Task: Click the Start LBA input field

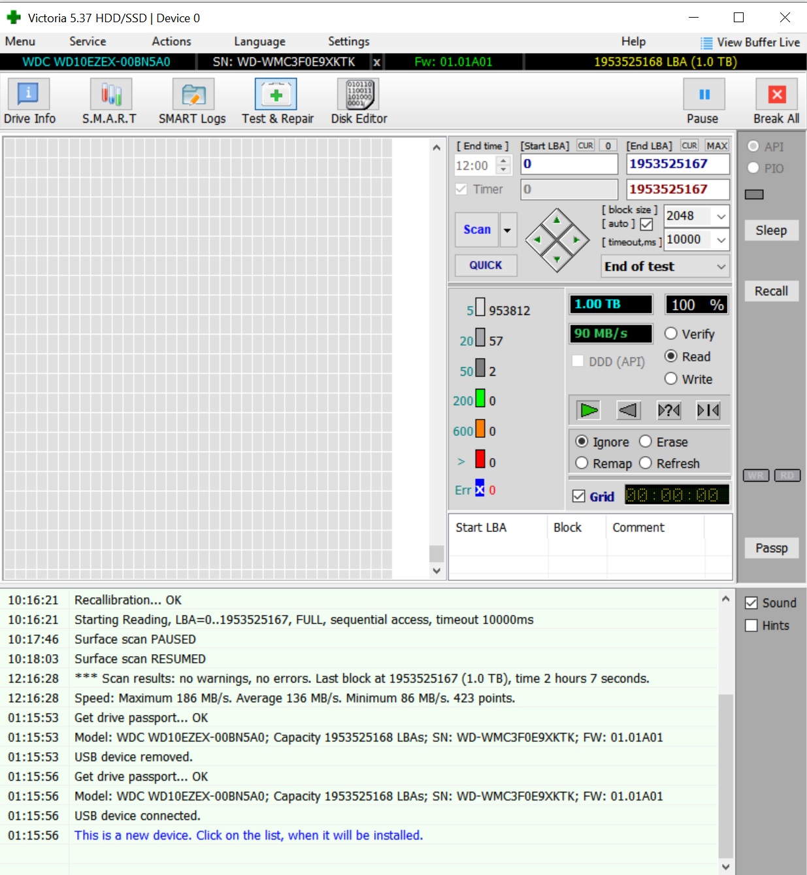Action: tap(569, 164)
